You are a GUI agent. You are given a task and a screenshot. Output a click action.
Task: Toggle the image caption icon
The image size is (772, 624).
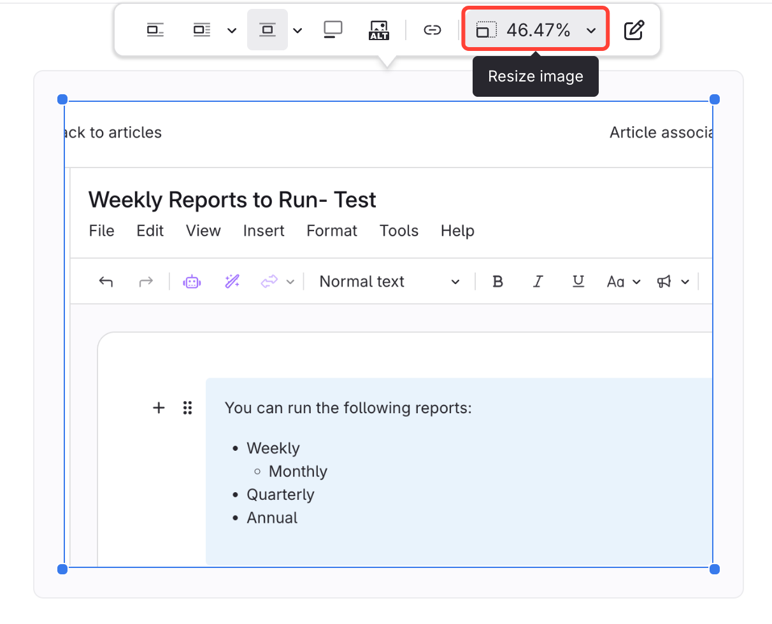(x=332, y=30)
